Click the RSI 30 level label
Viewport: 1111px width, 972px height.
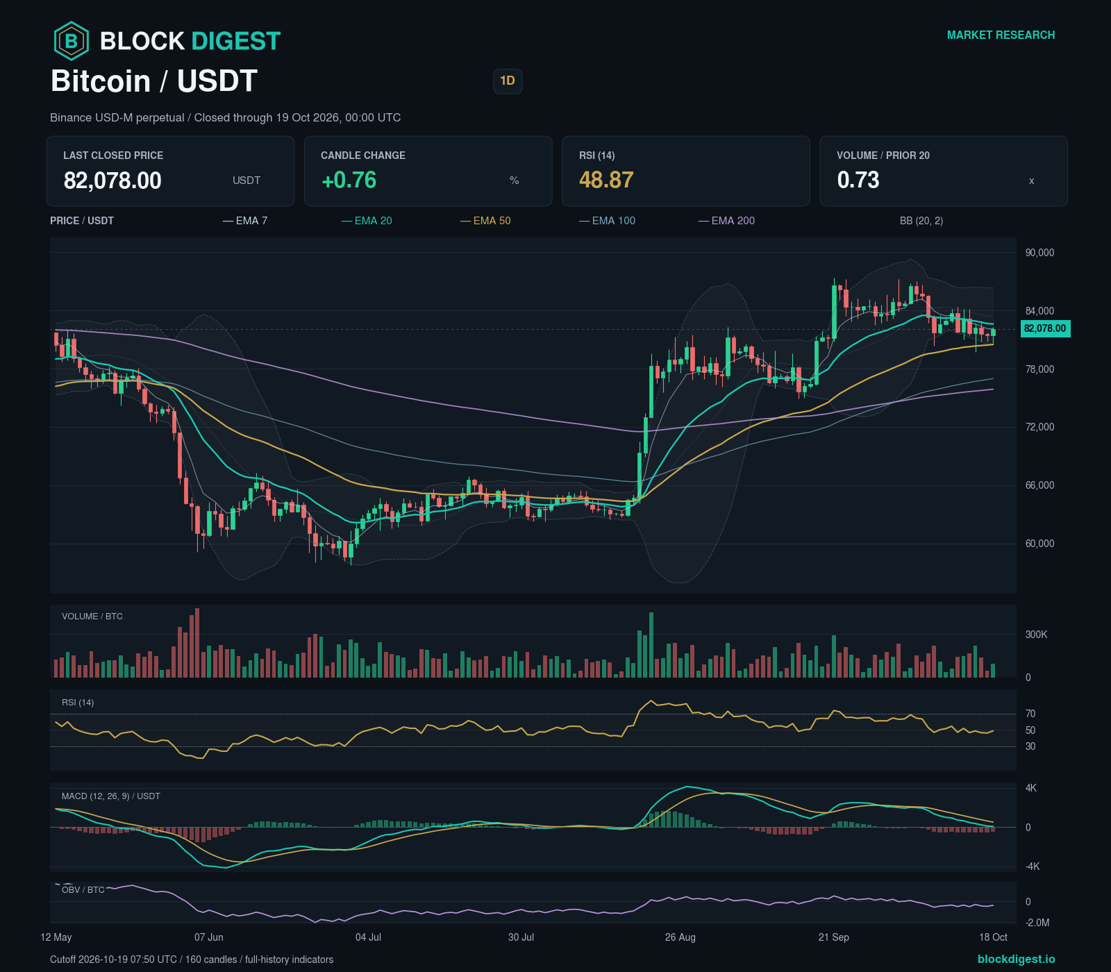(1030, 746)
